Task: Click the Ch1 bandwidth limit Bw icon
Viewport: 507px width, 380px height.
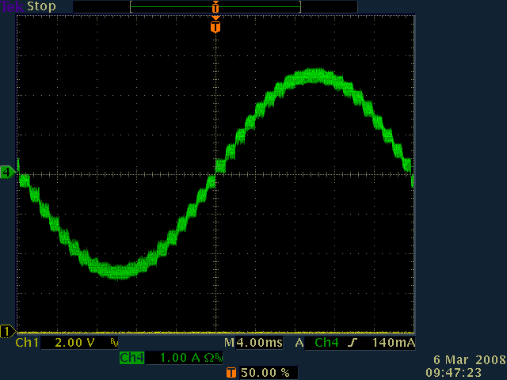Action: [x=115, y=344]
